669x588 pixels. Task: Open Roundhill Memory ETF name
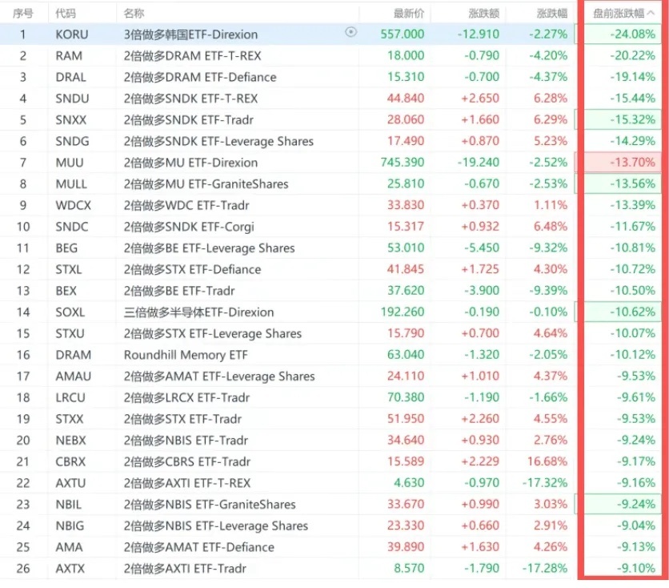(x=186, y=354)
